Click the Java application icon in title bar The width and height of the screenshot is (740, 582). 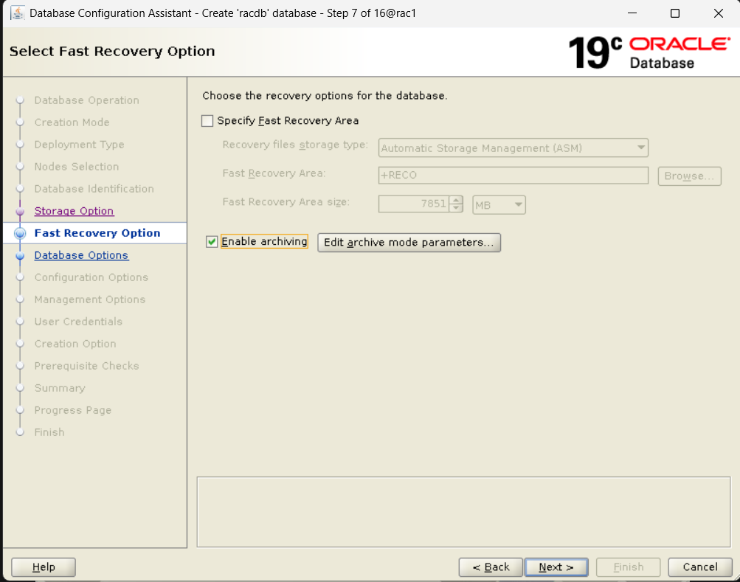(x=18, y=13)
